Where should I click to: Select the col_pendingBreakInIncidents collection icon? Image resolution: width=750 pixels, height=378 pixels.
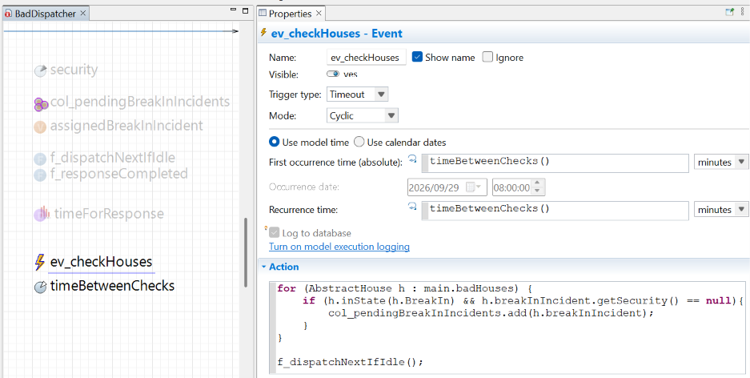(x=41, y=104)
